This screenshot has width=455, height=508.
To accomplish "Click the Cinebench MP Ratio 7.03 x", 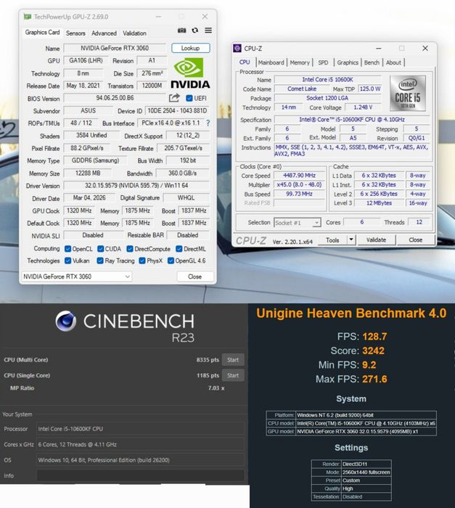I will 216,388.
